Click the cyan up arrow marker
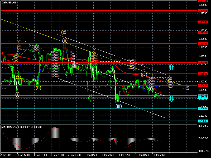Viewport: 211px width, 158px height. [x=171, y=67]
